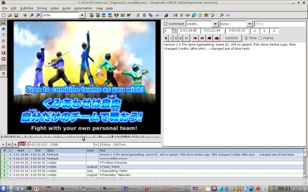Save subtitles with the floppy disk icon
The height and width of the screenshot is (192, 308).
click(x=16, y=15)
